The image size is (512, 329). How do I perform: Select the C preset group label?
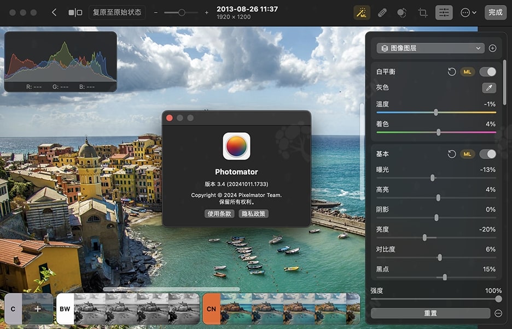tap(13, 309)
